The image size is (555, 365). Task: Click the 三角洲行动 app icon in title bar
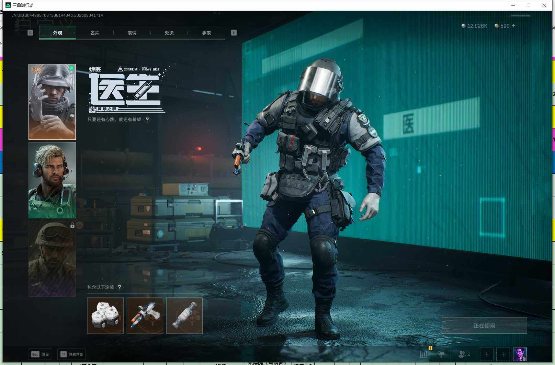8,5
